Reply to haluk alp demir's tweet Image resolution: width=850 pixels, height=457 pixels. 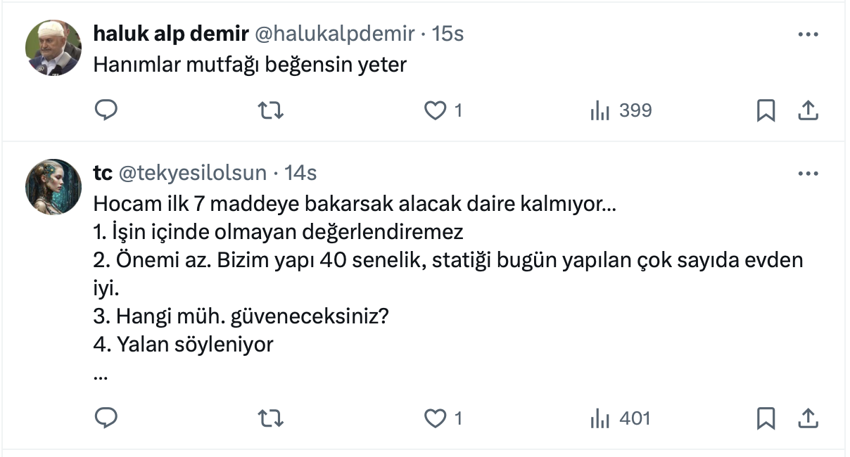tap(106, 110)
